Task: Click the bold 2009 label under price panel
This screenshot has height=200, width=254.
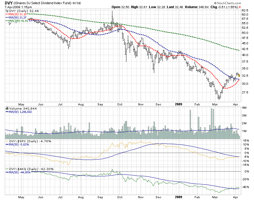Action: click(x=178, y=104)
